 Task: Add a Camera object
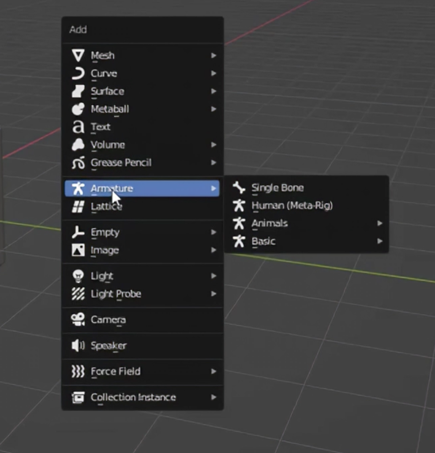point(142,319)
